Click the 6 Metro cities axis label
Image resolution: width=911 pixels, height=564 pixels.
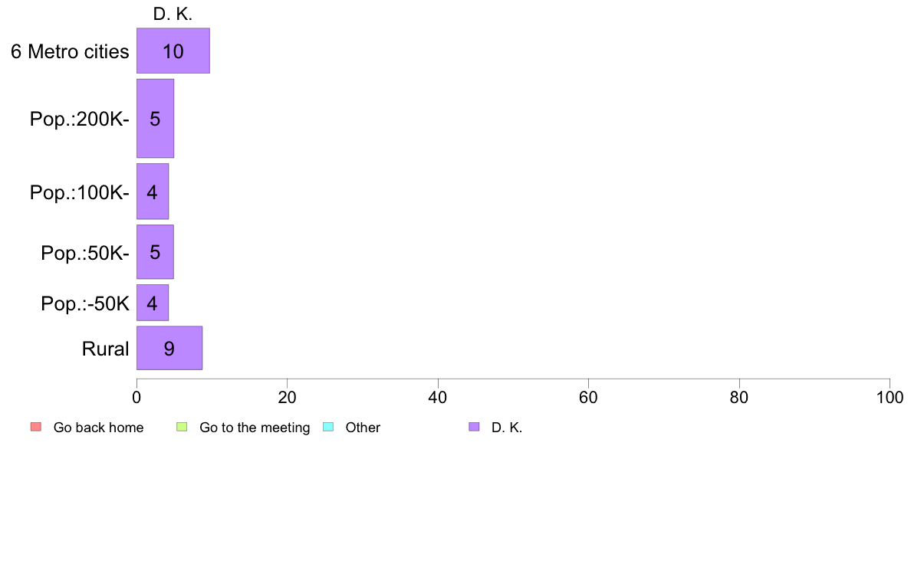70,51
